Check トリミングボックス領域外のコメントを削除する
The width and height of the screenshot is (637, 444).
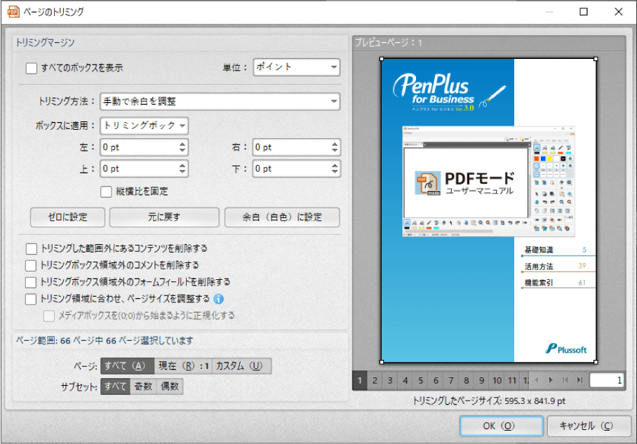(x=31, y=266)
